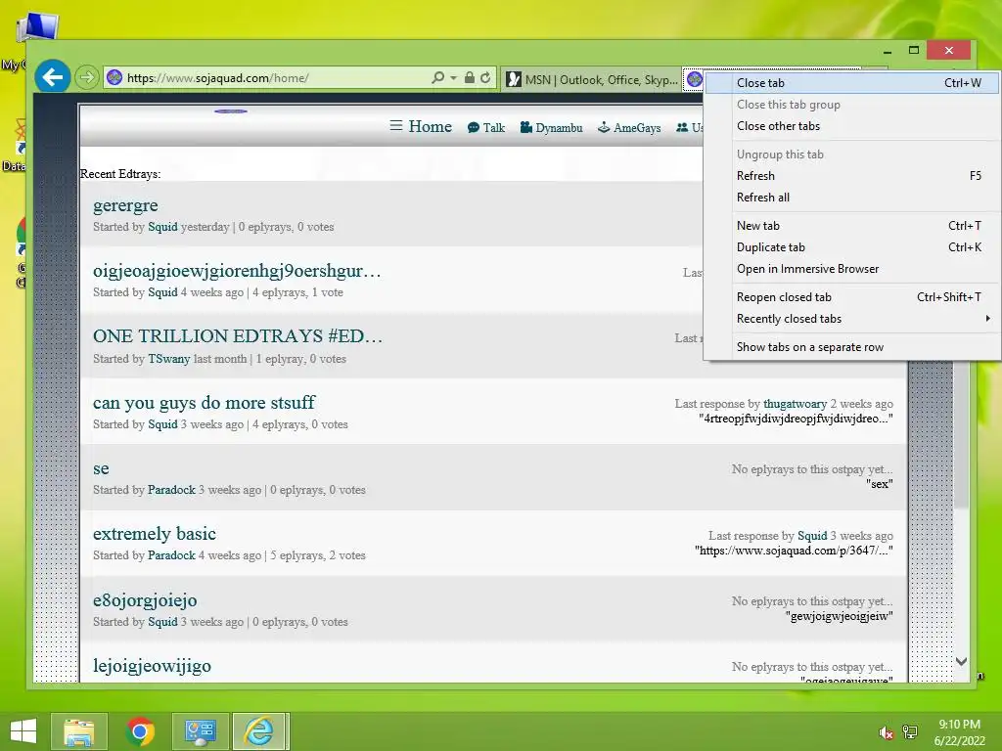Open the e8ojorgjoiejo thread
Image resolution: width=1002 pixels, height=751 pixels.
click(x=145, y=601)
